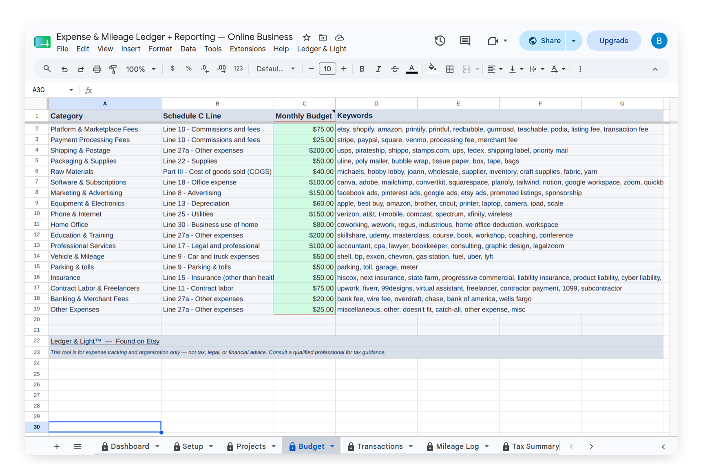Open the move to folder icon
703x464 pixels.
[x=323, y=38]
